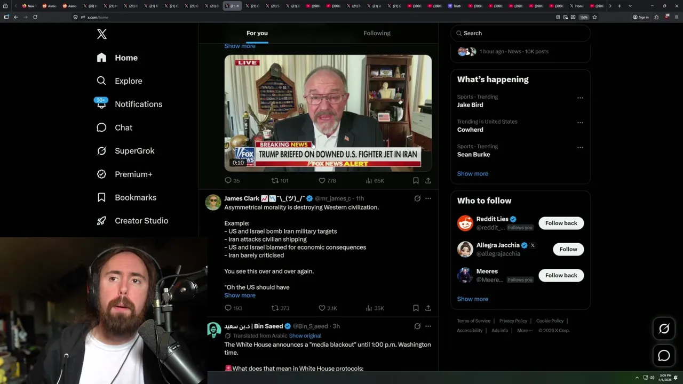Viewport: 683px width, 384px height.
Task: View analytics for James Clark's post
Action: coord(375,308)
